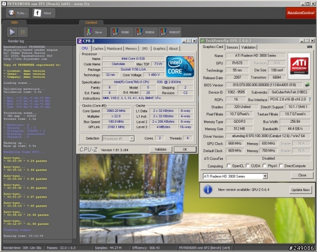Click the RandomControl logo
317x252 pixels.
click(301, 13)
